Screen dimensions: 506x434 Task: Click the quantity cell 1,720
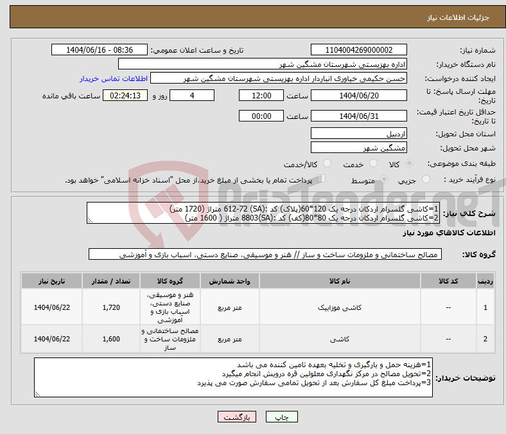111,307
